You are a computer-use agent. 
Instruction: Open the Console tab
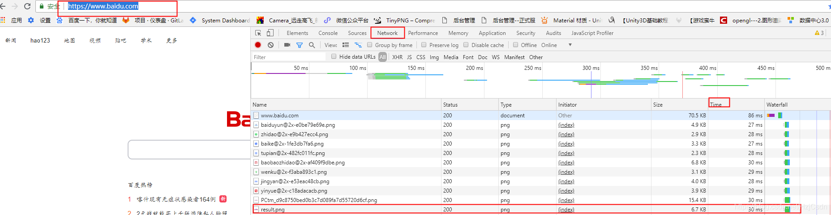click(x=328, y=33)
